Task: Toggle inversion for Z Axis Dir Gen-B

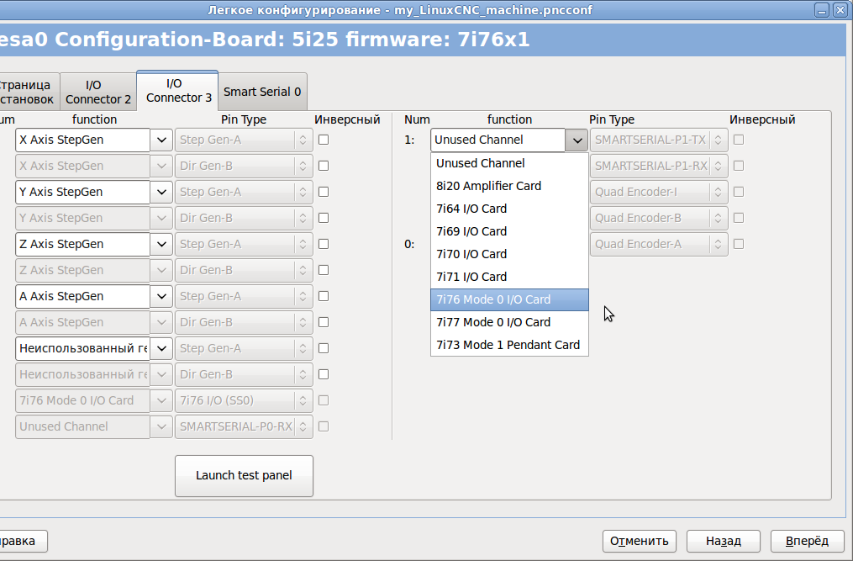Action: (324, 271)
